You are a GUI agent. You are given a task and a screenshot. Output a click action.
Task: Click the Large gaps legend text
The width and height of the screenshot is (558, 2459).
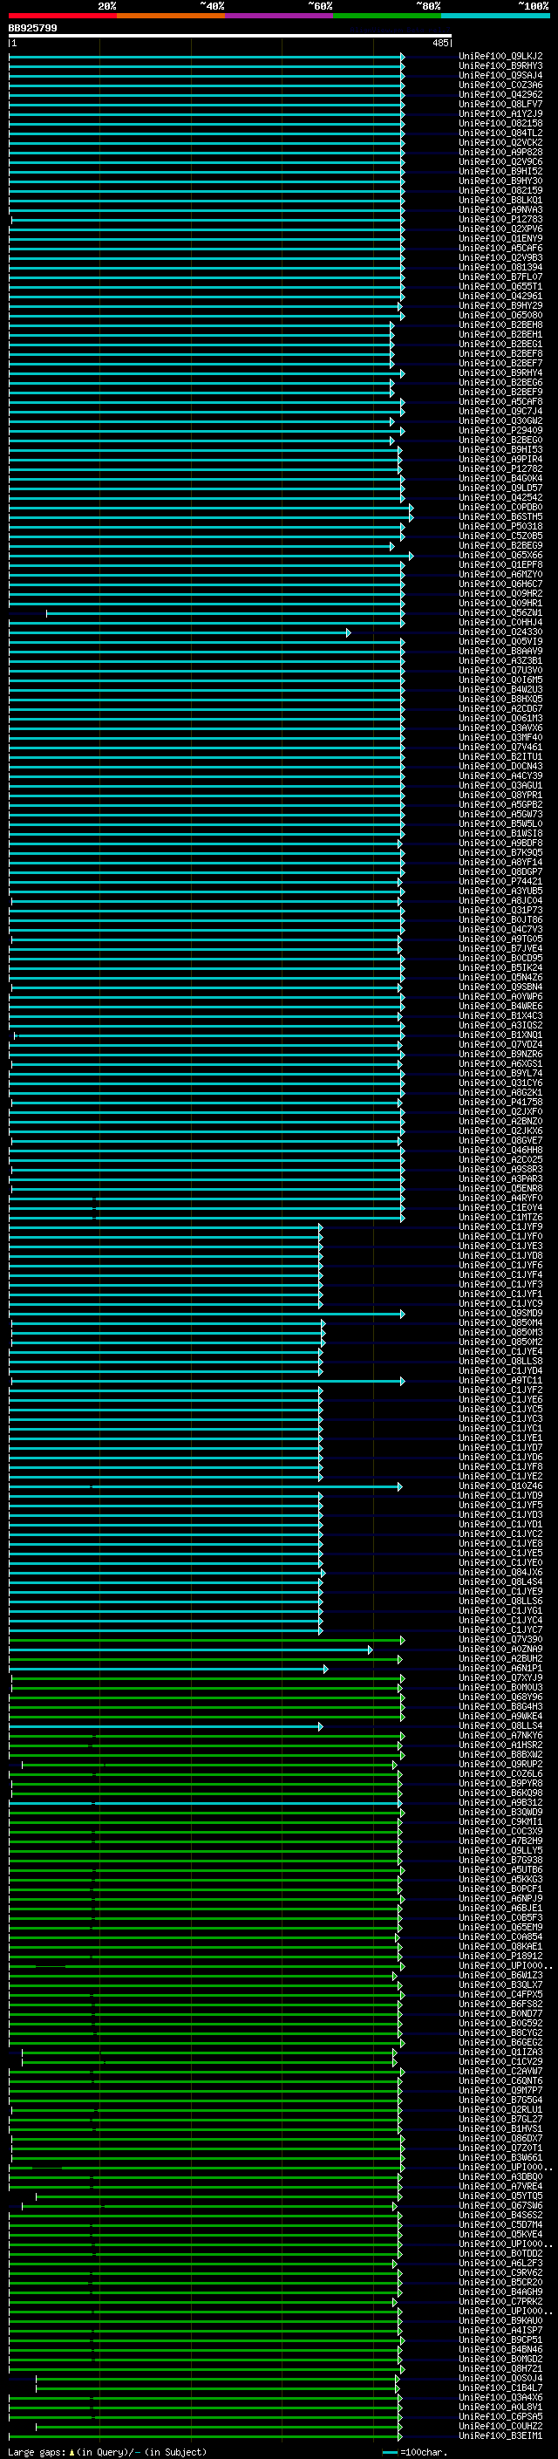(x=107, y=2451)
